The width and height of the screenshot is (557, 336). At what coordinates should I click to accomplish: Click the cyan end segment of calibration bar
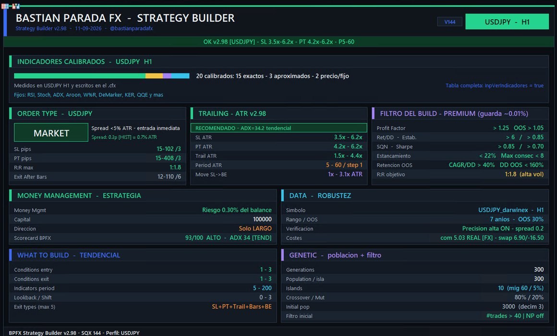pos(181,76)
